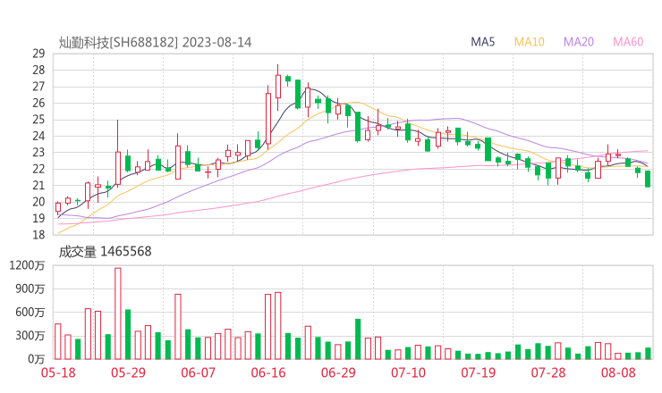
Task: Click the tallest red volume bar near 05-29
Action: pos(118,314)
